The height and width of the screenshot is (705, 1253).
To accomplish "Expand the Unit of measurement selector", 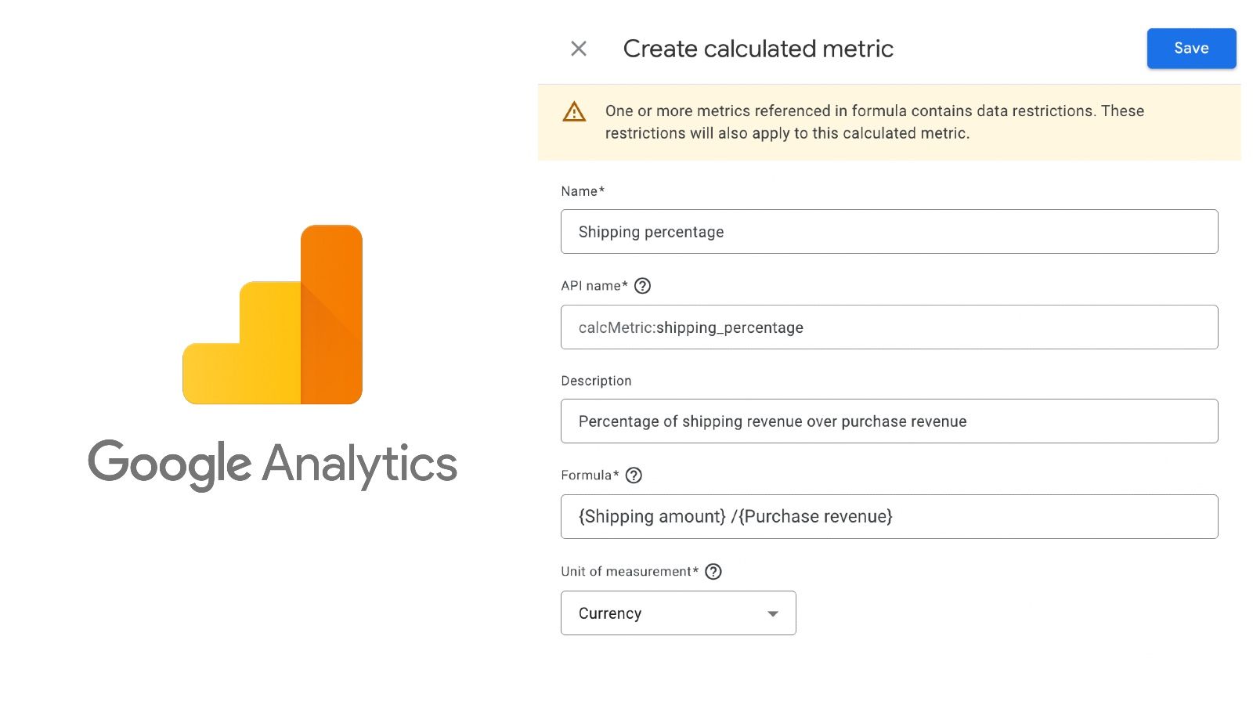I will coord(677,613).
